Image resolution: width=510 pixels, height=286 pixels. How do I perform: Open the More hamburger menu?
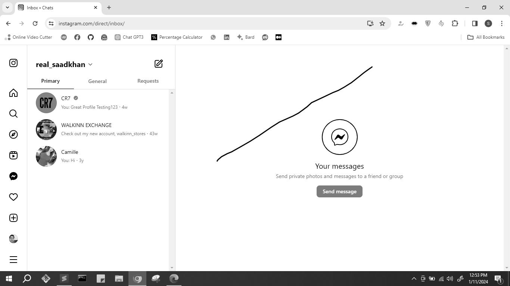click(13, 260)
